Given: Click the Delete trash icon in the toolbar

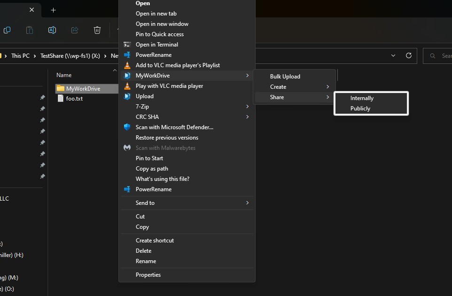Looking at the screenshot, I should pyautogui.click(x=97, y=30).
